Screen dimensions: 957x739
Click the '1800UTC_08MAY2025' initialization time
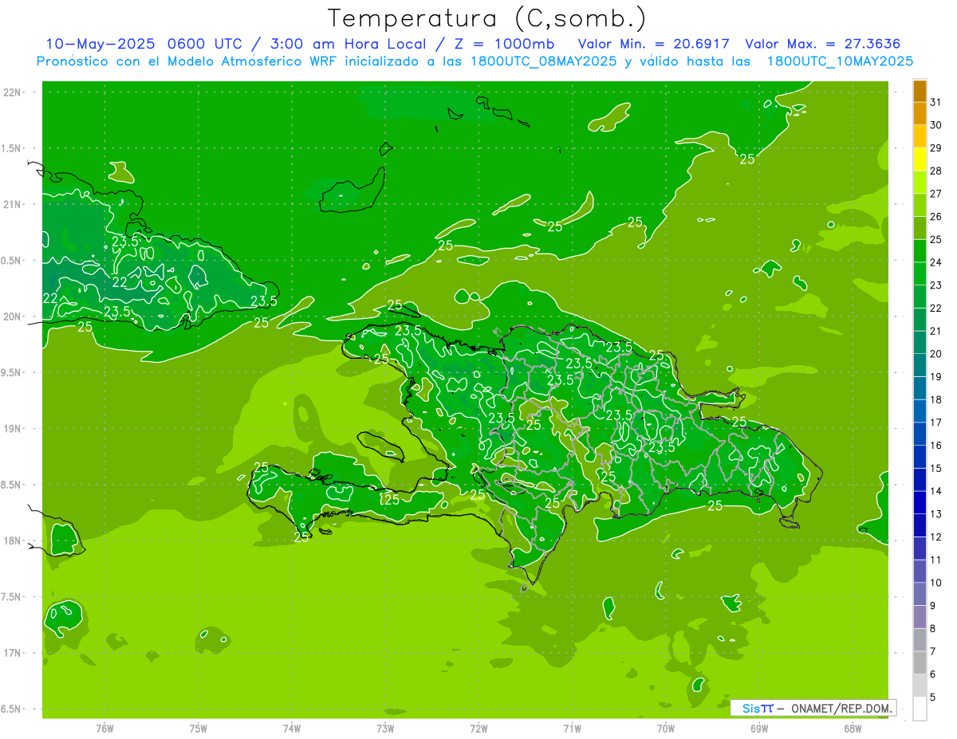click(x=541, y=61)
